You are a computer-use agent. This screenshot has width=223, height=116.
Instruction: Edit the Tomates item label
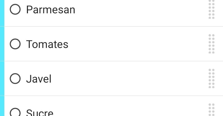tap(47, 44)
